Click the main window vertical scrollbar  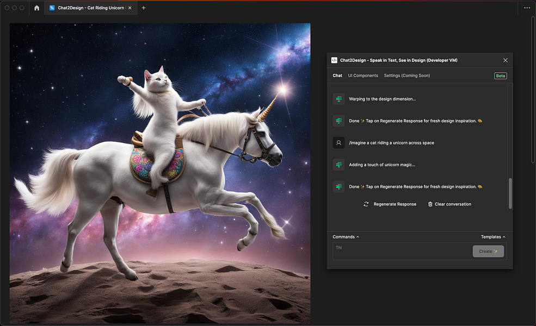pos(534,89)
